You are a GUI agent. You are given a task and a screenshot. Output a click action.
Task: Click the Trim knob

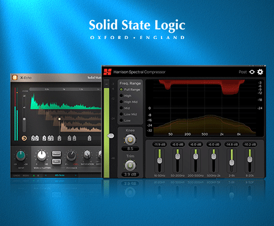(x=130, y=166)
